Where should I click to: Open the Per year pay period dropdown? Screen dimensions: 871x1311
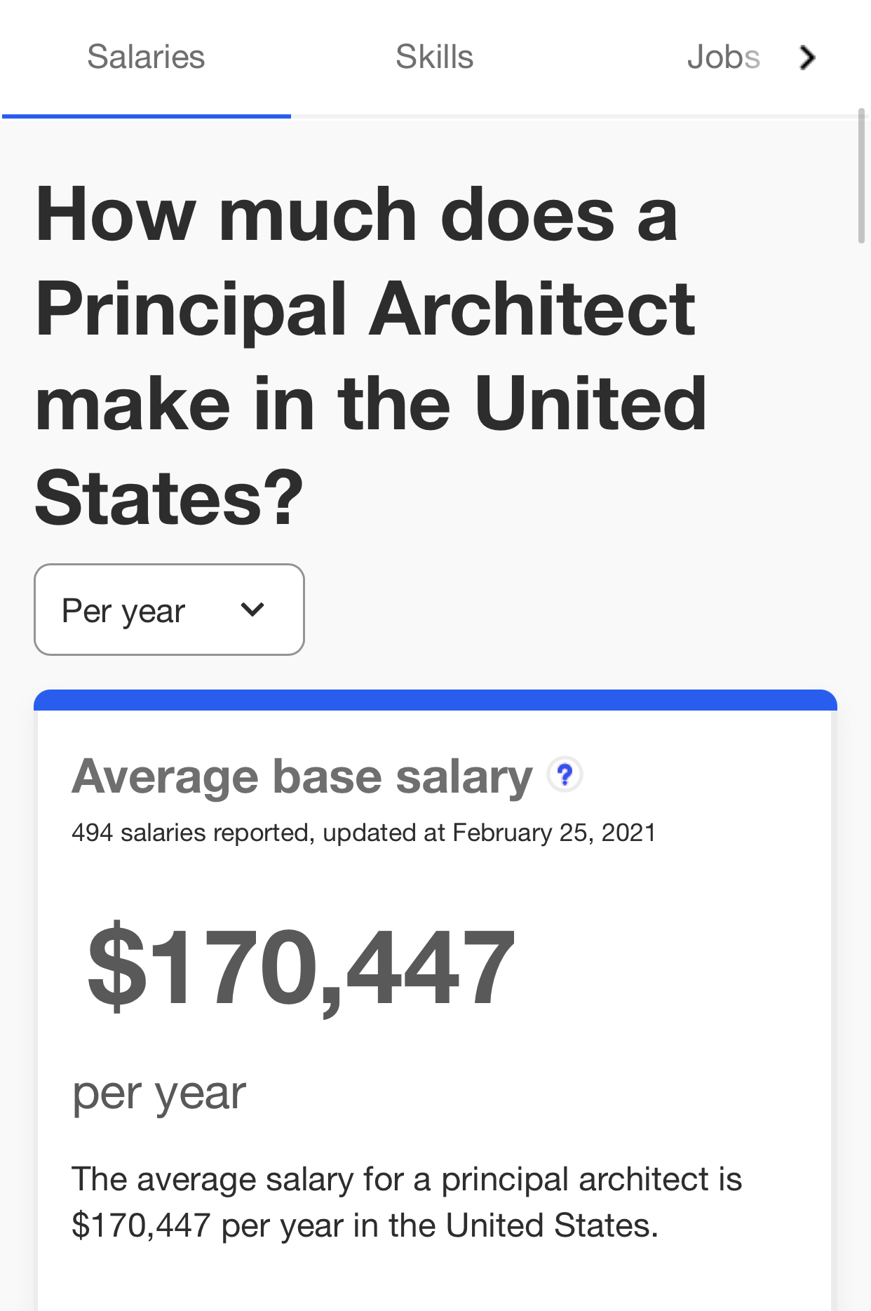(x=169, y=610)
